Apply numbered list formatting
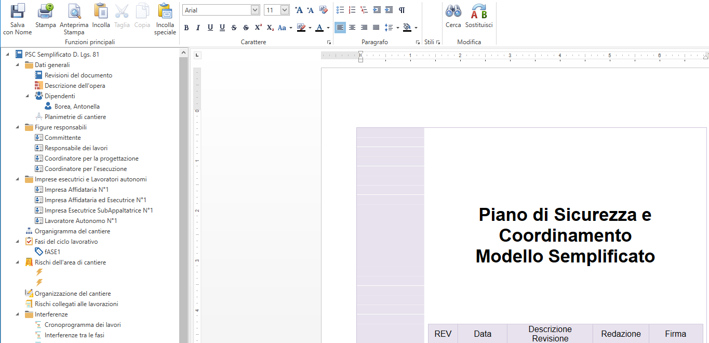This screenshot has width=709, height=343. 352,10
